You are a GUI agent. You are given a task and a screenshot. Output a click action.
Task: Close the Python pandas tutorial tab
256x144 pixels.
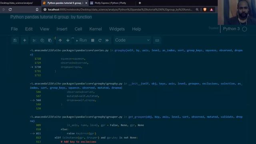(86, 3)
